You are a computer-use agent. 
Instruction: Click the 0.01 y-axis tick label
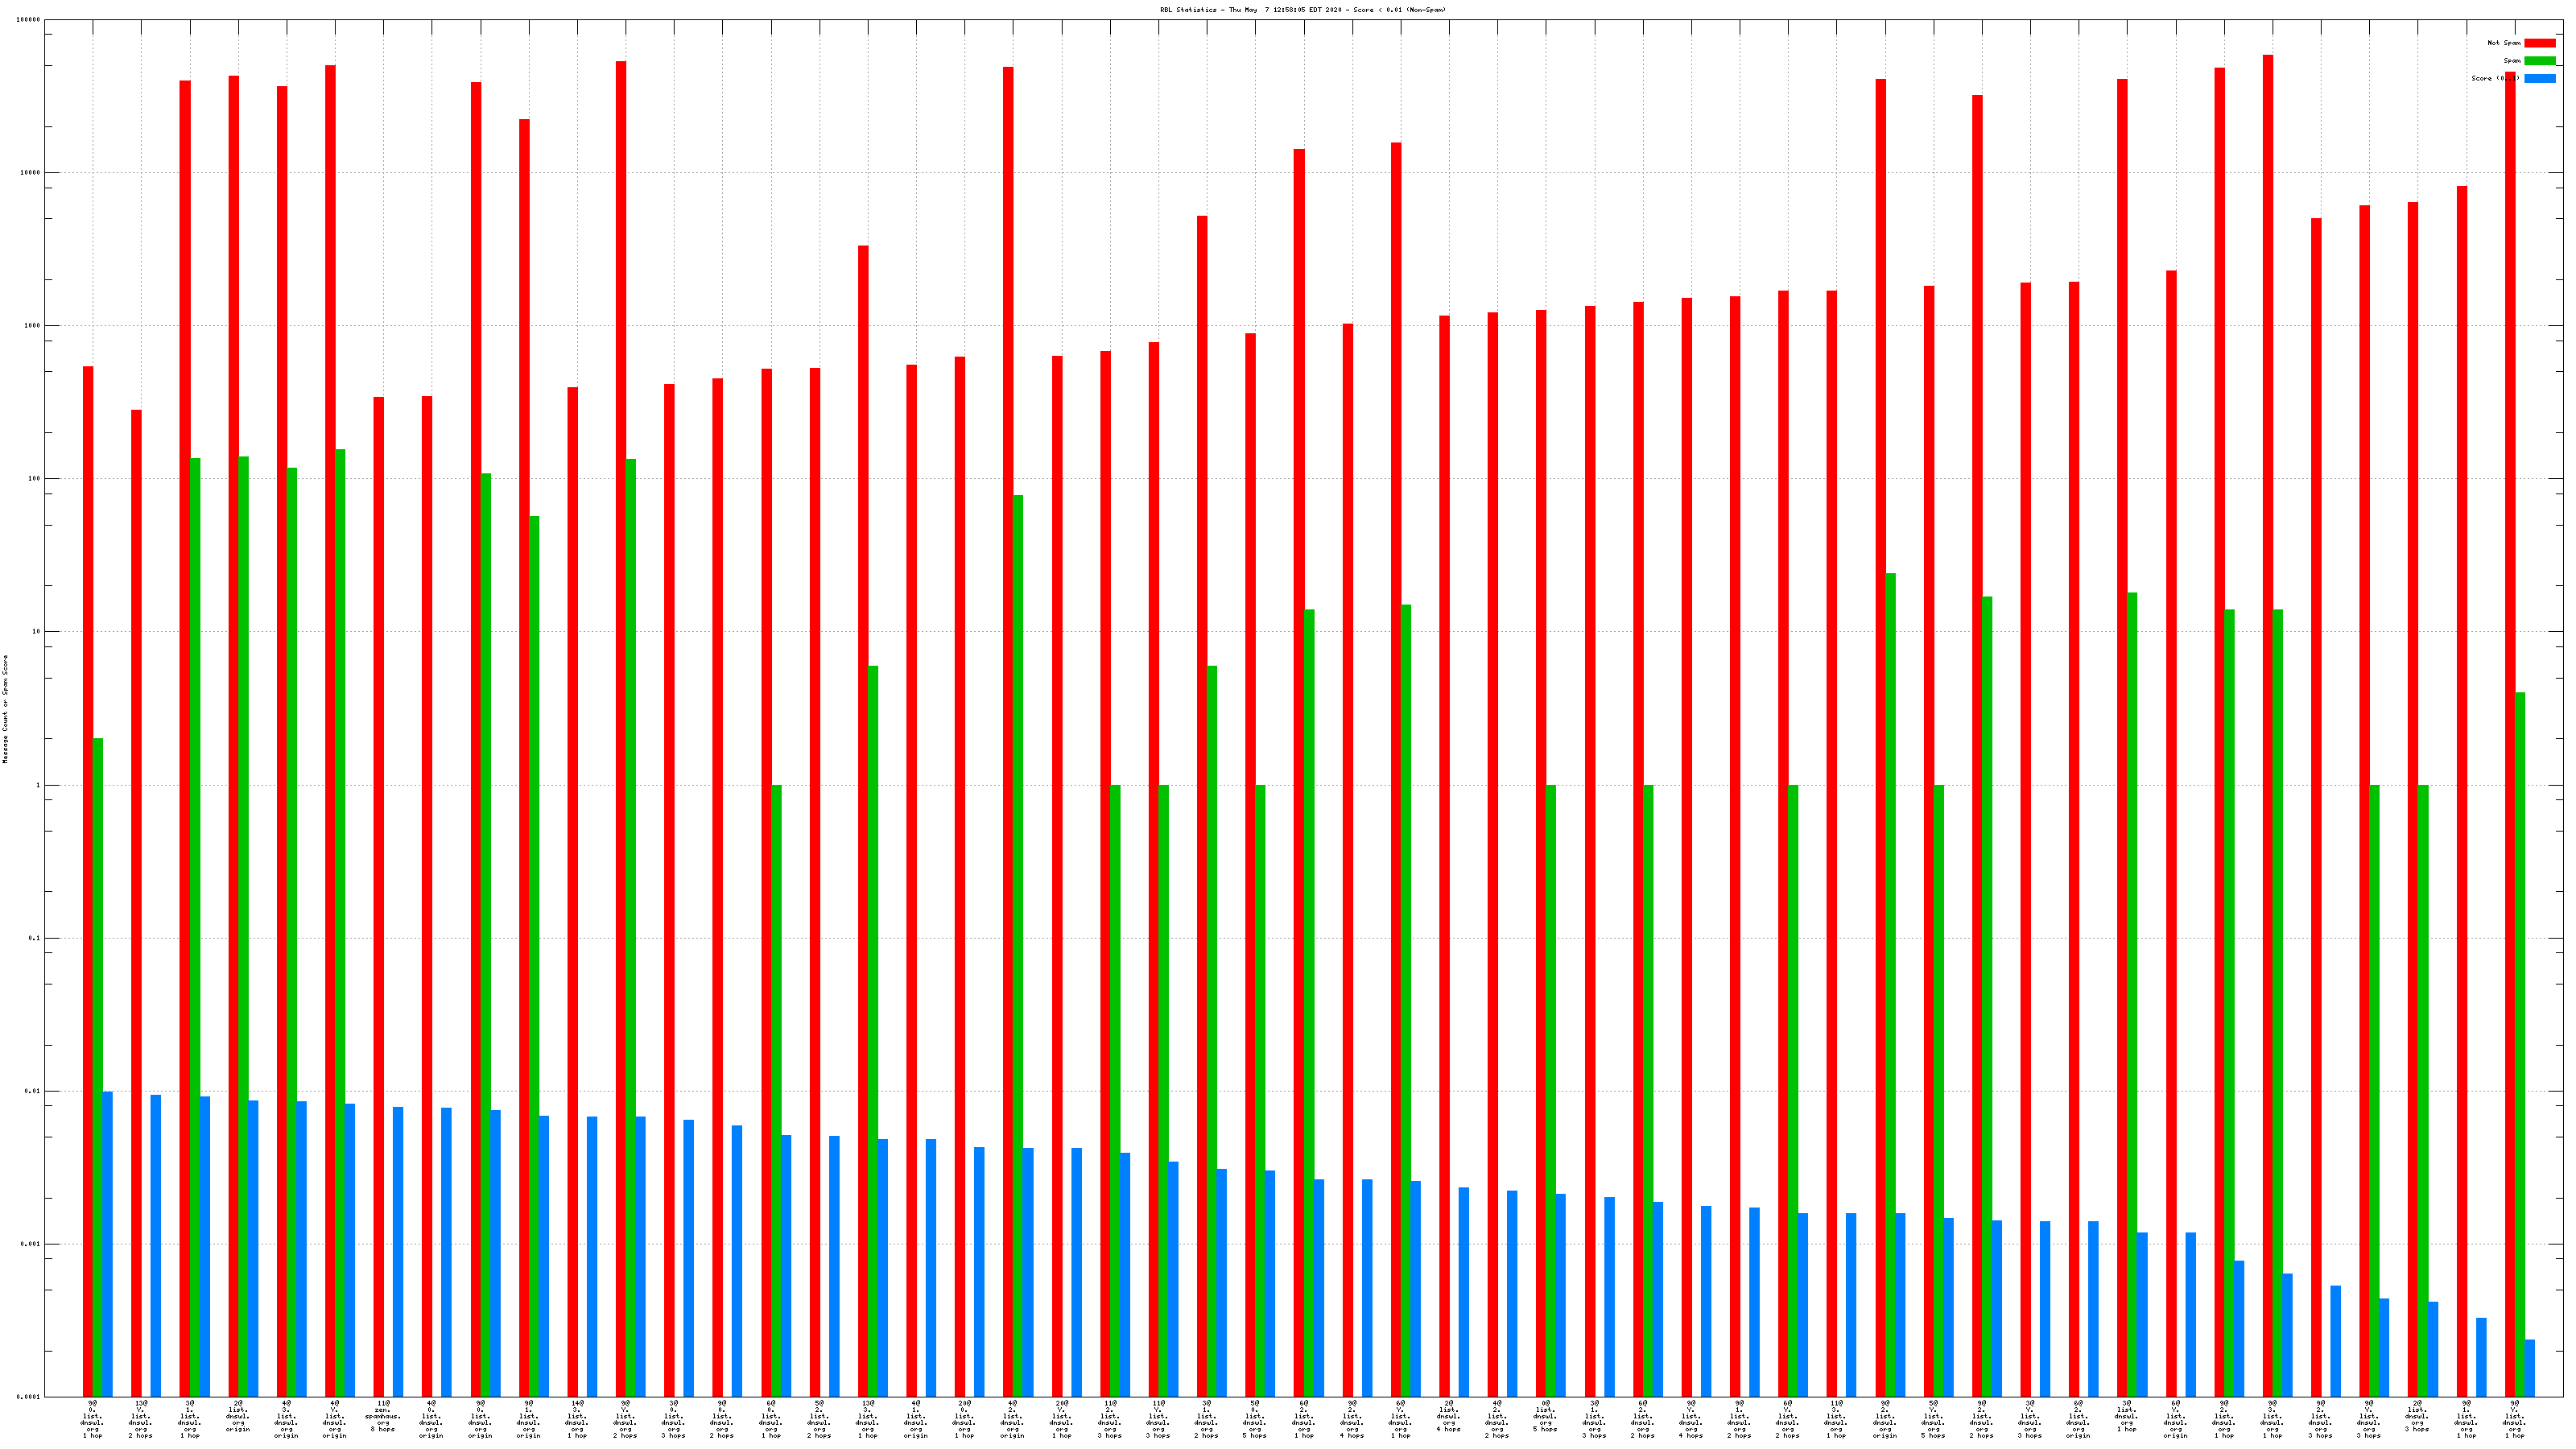[x=33, y=1091]
